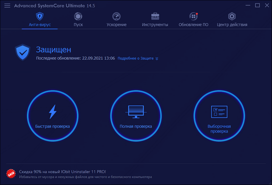The image size is (272, 185).
Task: Start Быстрая проверка scan
Action: 53,116
